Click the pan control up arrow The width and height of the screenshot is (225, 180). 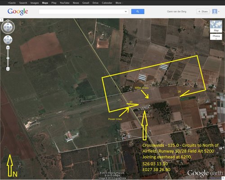[8, 37]
